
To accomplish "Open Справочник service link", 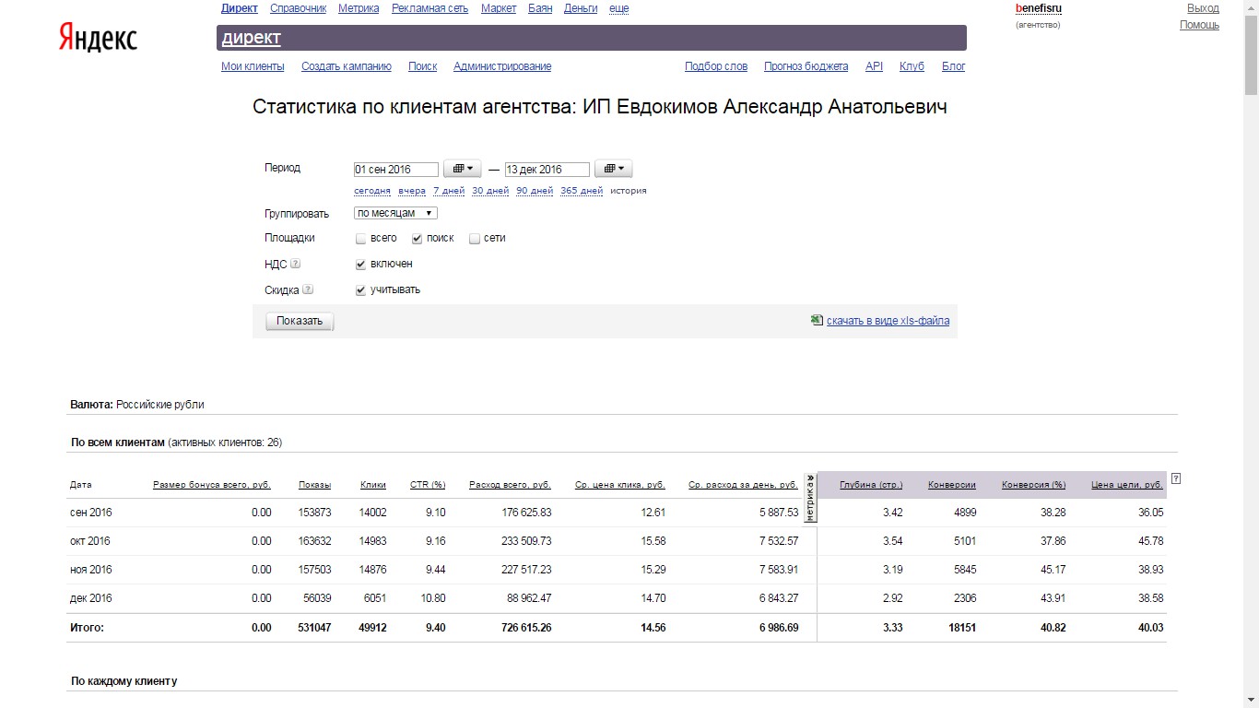I will 299,8.
